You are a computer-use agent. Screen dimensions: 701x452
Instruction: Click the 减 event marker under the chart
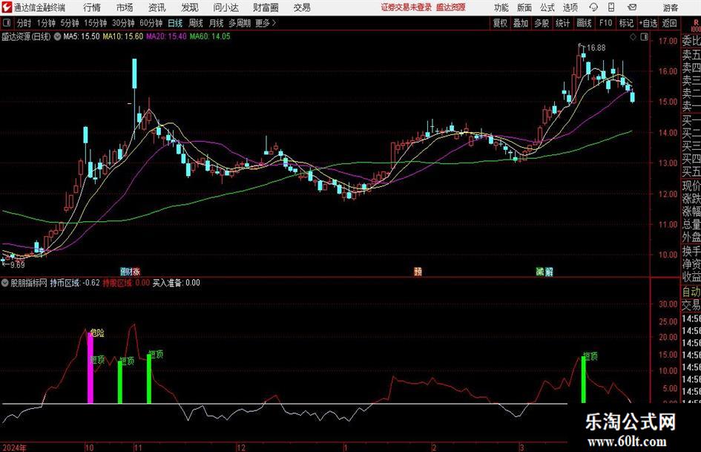click(540, 271)
